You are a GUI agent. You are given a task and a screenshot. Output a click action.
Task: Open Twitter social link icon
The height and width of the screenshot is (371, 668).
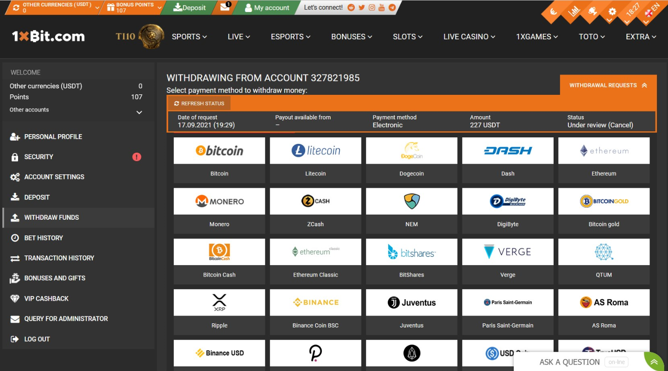coord(361,7)
